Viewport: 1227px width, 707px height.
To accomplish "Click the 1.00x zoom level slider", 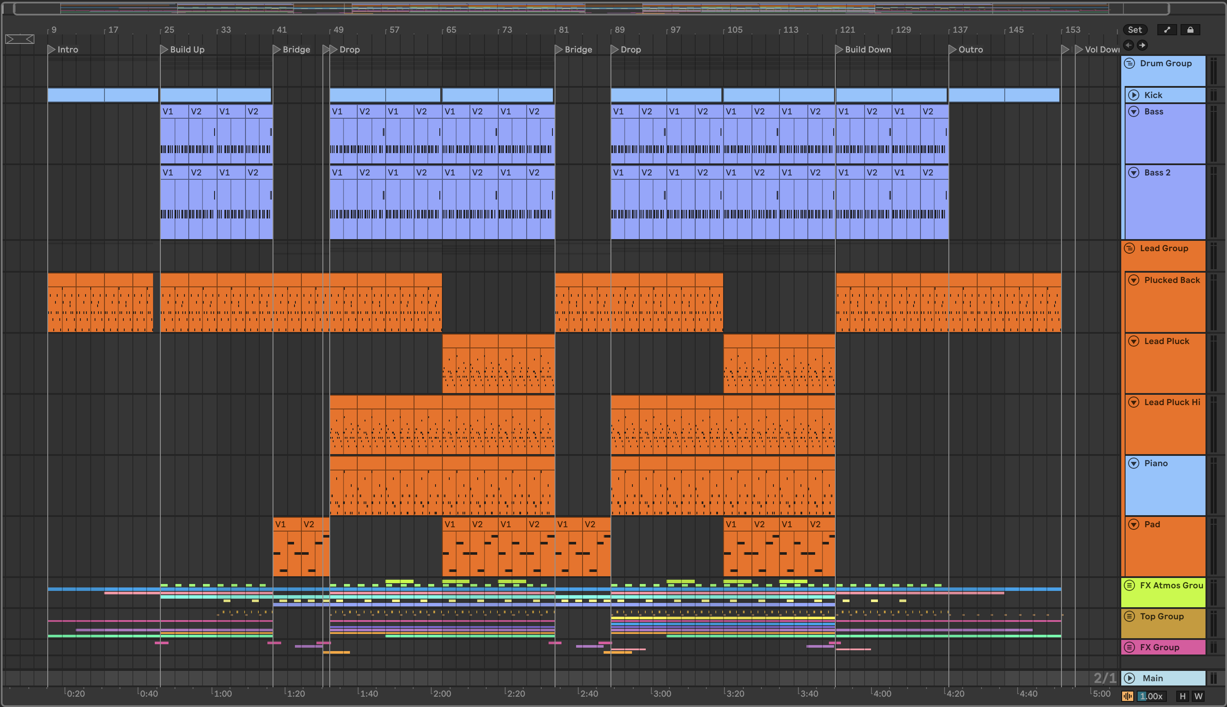I will pos(1151,696).
